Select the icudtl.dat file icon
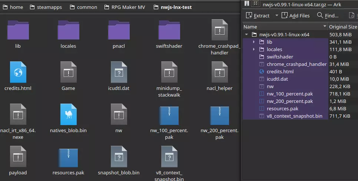This screenshot has height=181, width=358. tap(119, 72)
